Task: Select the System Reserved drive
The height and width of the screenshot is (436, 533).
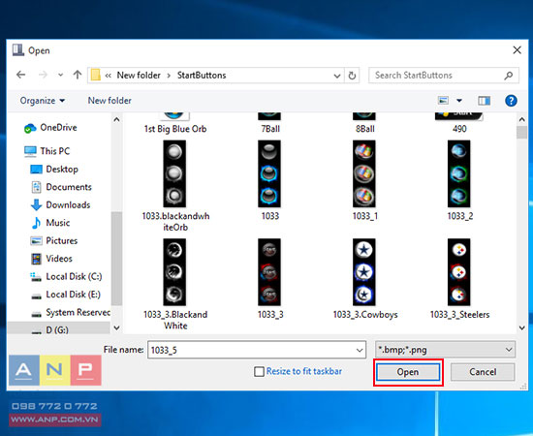Action: coord(71,312)
